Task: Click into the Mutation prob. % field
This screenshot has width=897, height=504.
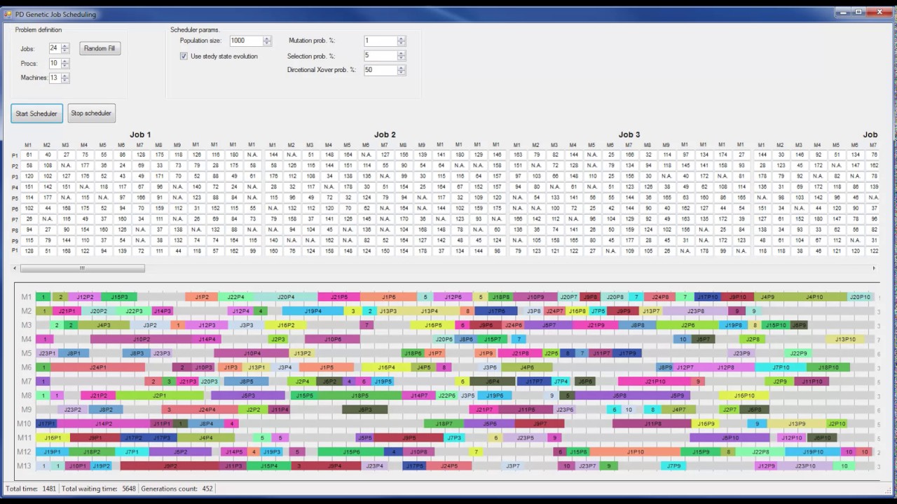Action: point(380,41)
